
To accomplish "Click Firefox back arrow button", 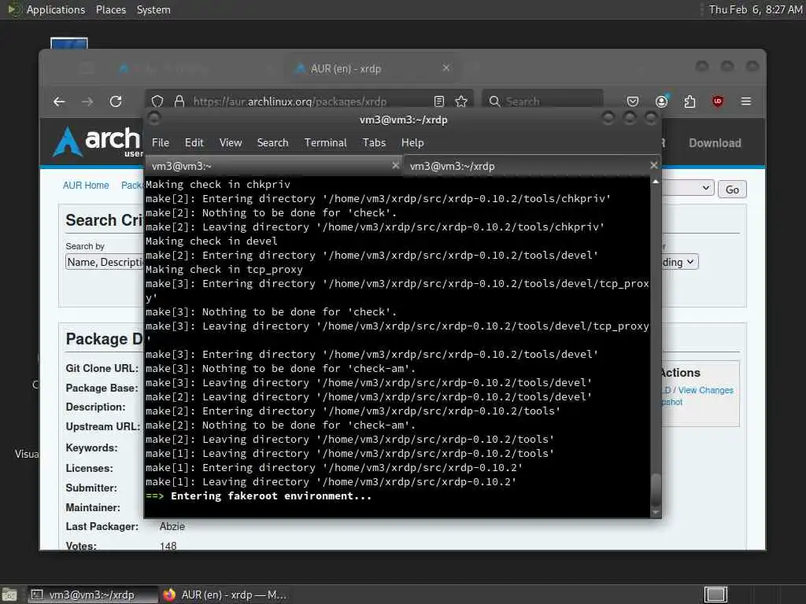I will [59, 101].
